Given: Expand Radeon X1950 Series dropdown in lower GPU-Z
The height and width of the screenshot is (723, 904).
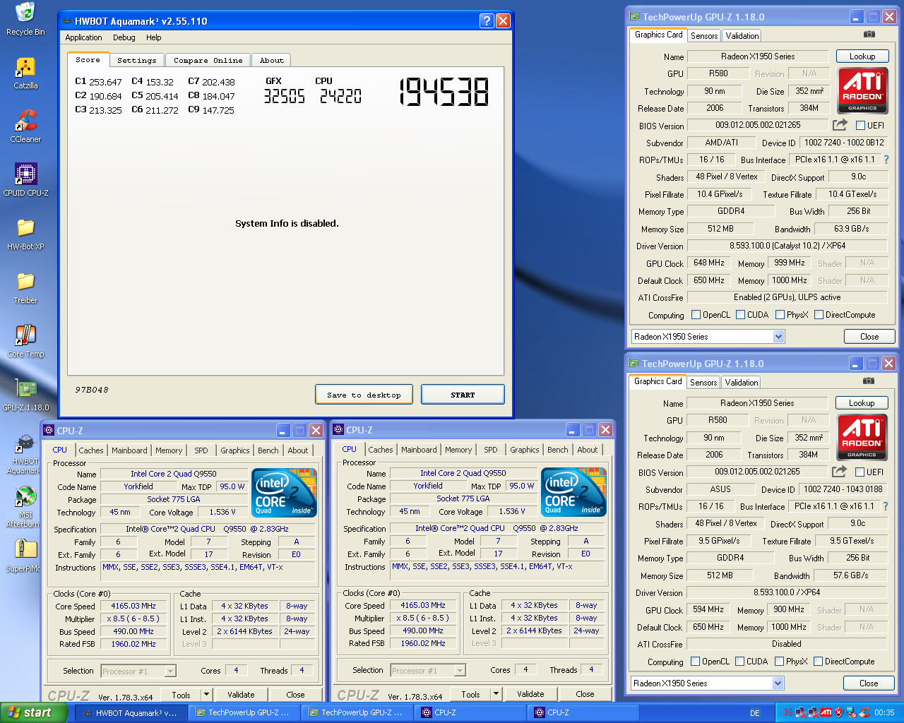Looking at the screenshot, I should click(x=778, y=683).
